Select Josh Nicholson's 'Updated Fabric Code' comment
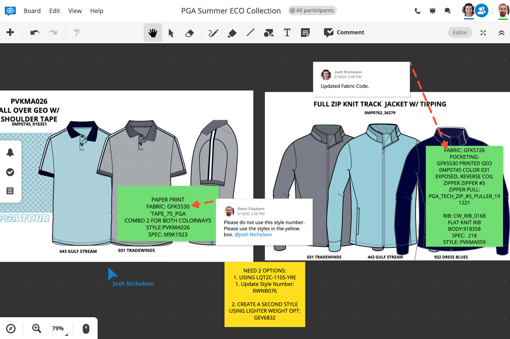This screenshot has height=339, width=510. (361, 79)
